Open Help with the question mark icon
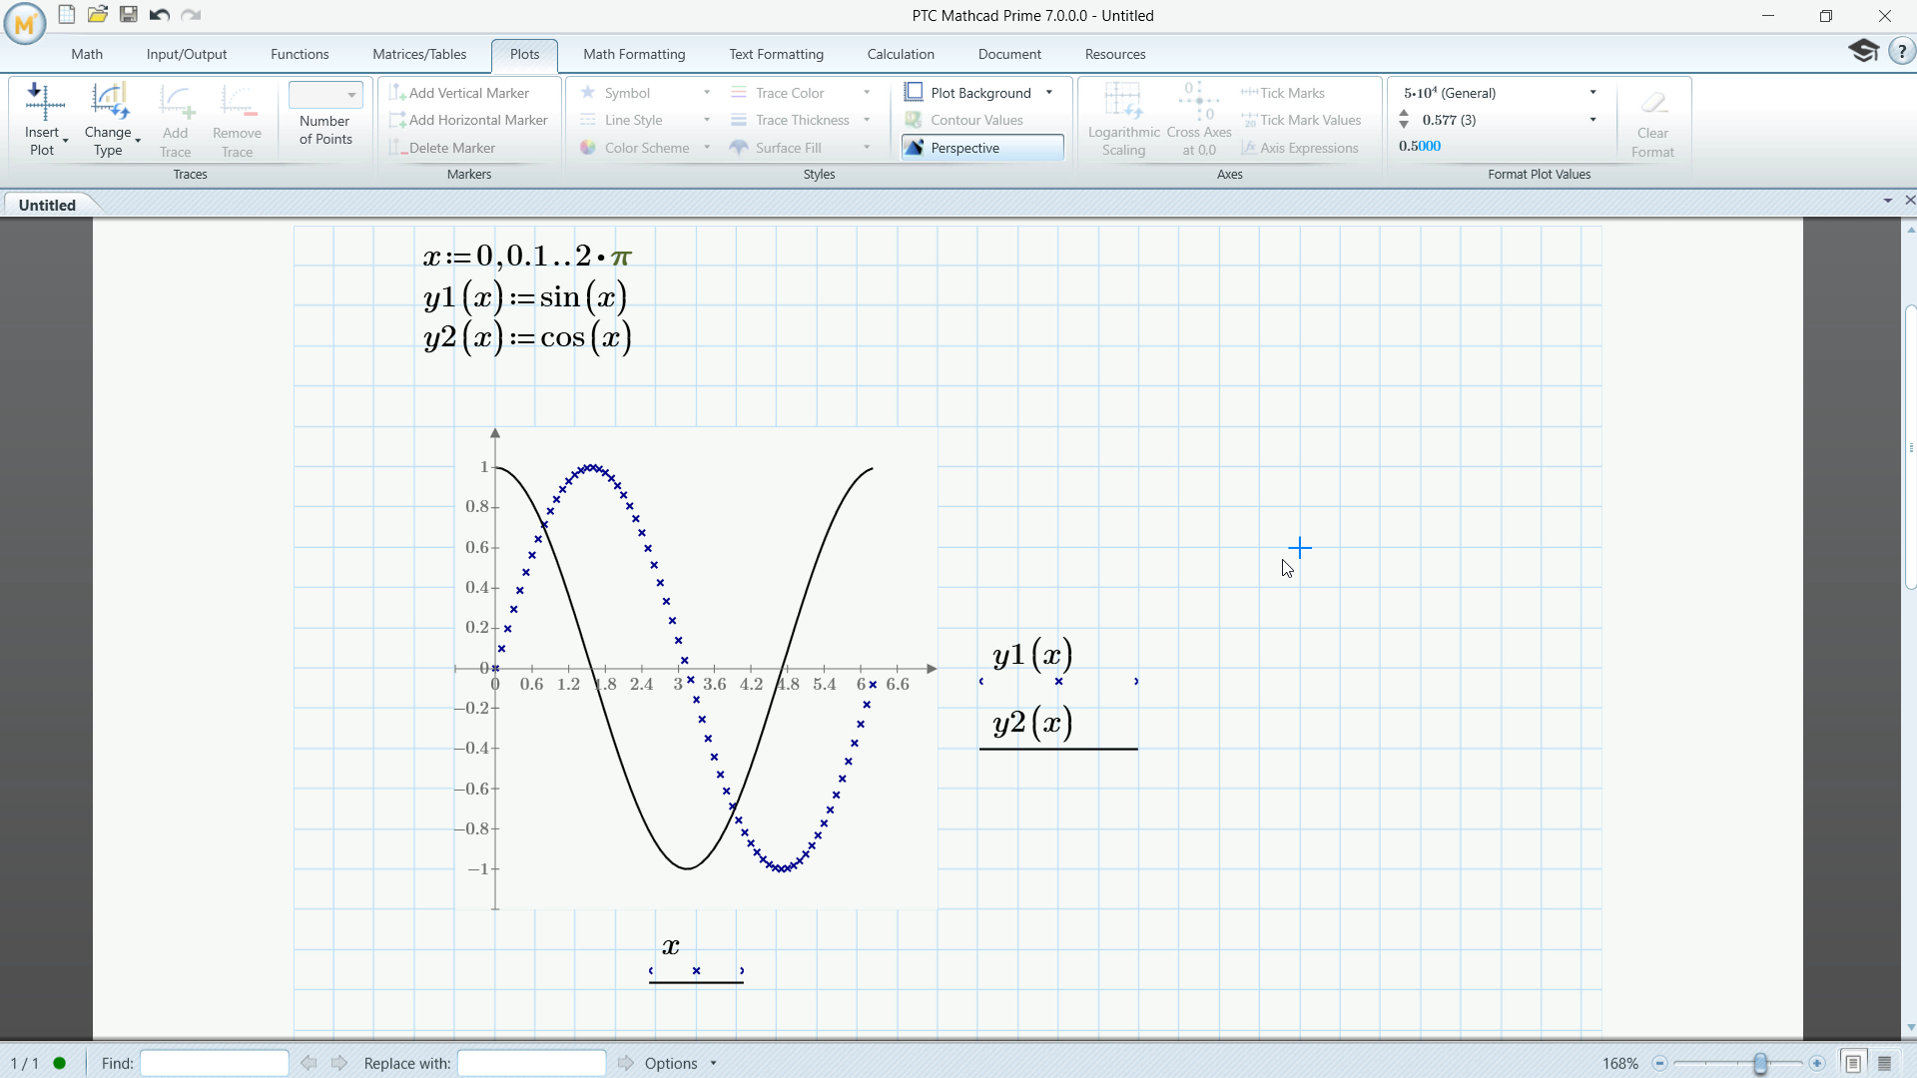The width and height of the screenshot is (1917, 1078). (1902, 51)
